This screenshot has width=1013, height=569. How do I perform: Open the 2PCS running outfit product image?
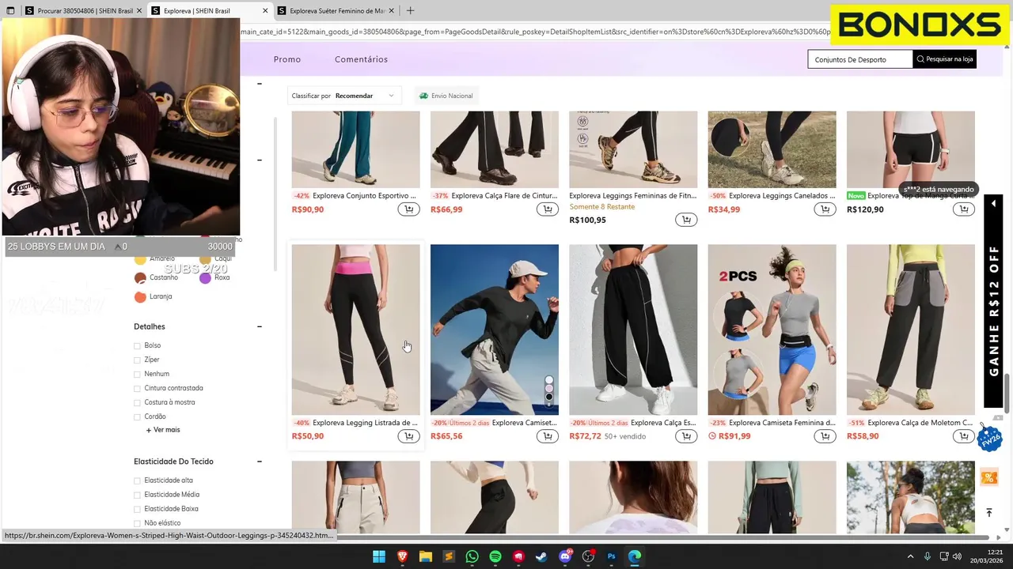(x=772, y=330)
